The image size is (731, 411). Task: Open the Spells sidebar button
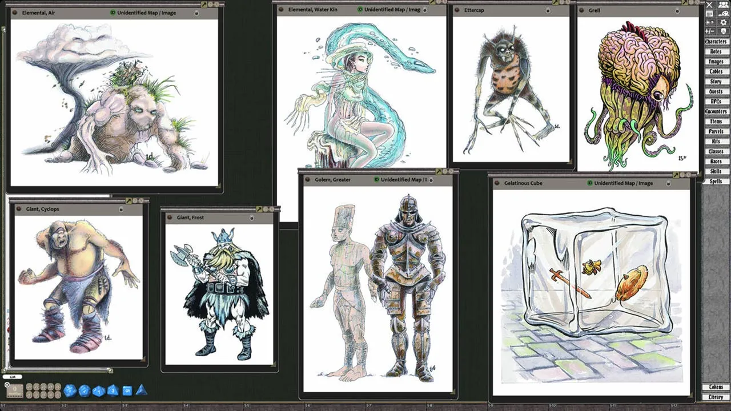[716, 182]
